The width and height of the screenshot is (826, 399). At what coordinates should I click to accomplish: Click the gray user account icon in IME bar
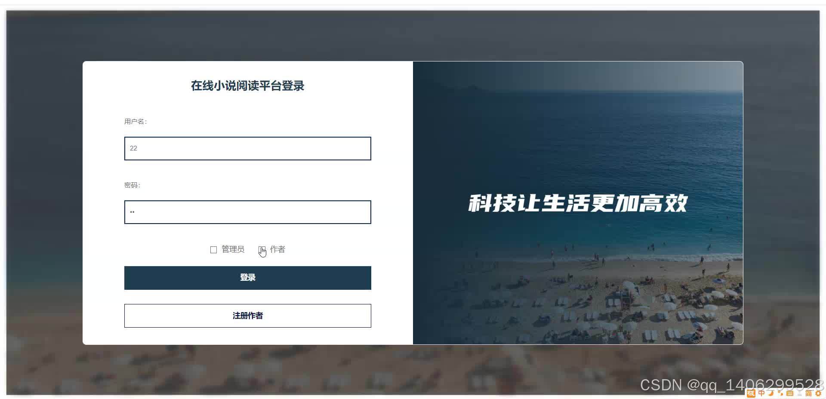(799, 393)
